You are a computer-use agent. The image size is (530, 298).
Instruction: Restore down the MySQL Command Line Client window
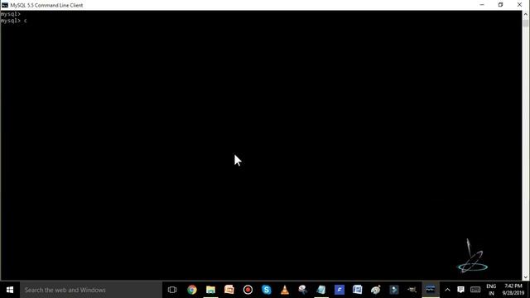[x=500, y=5]
